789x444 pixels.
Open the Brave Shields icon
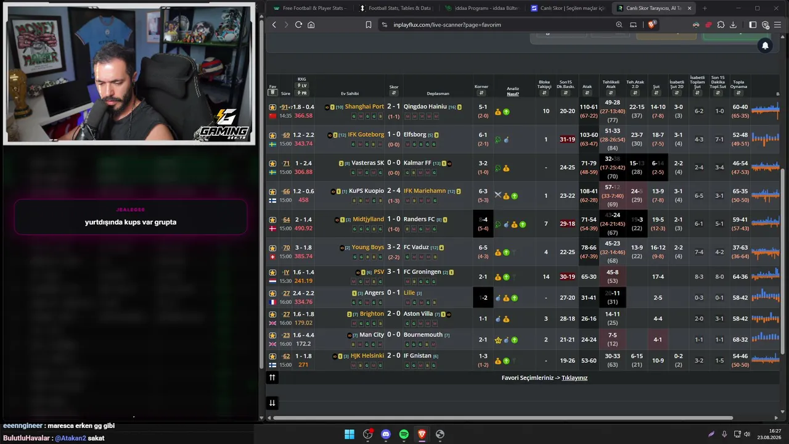pyautogui.click(x=651, y=25)
